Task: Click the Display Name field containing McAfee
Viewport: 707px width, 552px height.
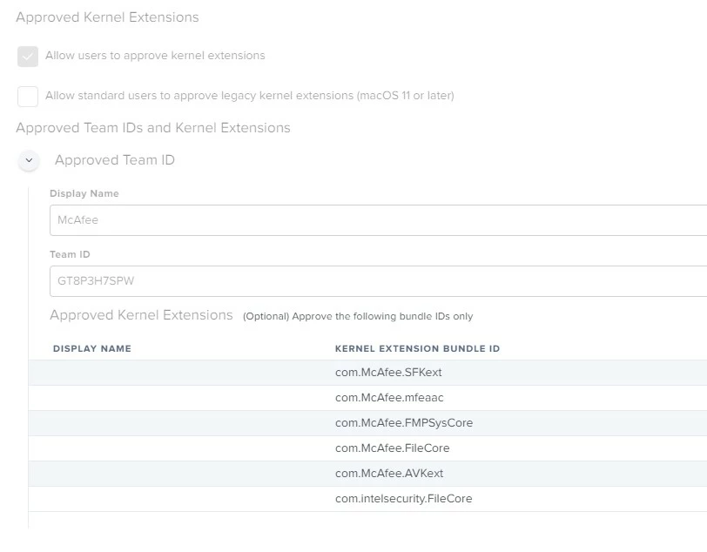Action: click(378, 220)
